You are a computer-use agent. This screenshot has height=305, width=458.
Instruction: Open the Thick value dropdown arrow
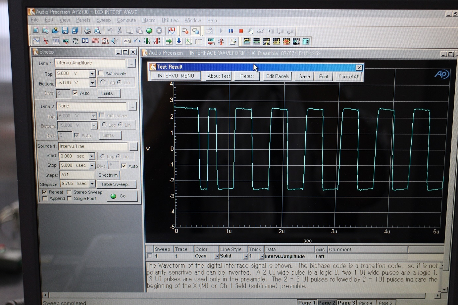(262, 256)
